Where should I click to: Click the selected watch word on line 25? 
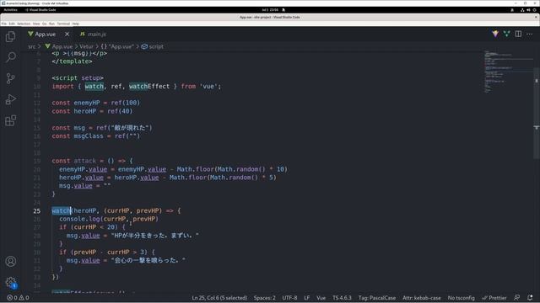click(61, 210)
